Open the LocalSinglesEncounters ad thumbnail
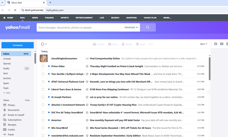228x137 pixels. (x=43, y=58)
